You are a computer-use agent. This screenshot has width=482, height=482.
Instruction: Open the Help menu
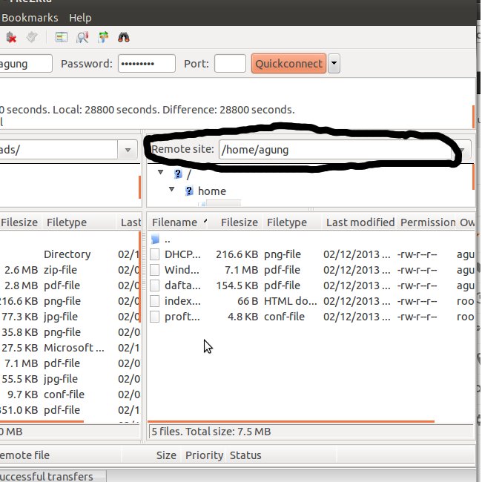[x=80, y=18]
